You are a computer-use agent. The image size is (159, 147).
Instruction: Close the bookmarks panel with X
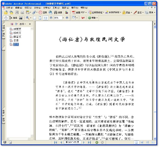pos(30,24)
